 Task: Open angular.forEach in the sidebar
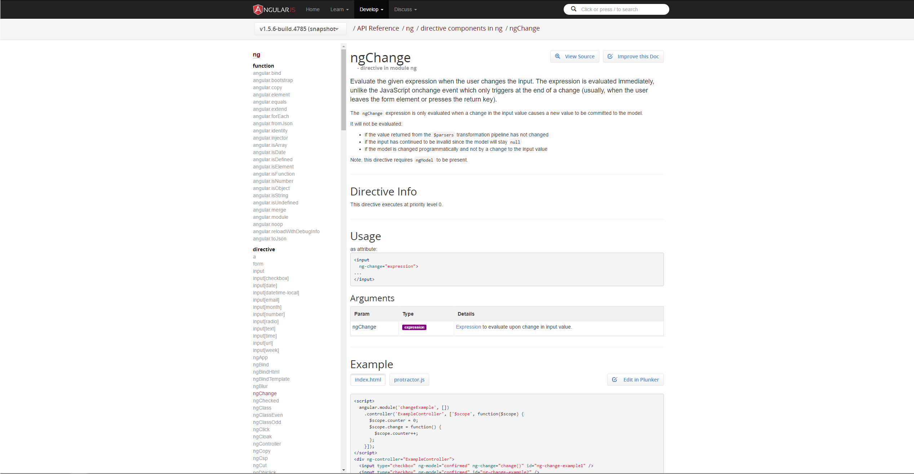pos(271,116)
